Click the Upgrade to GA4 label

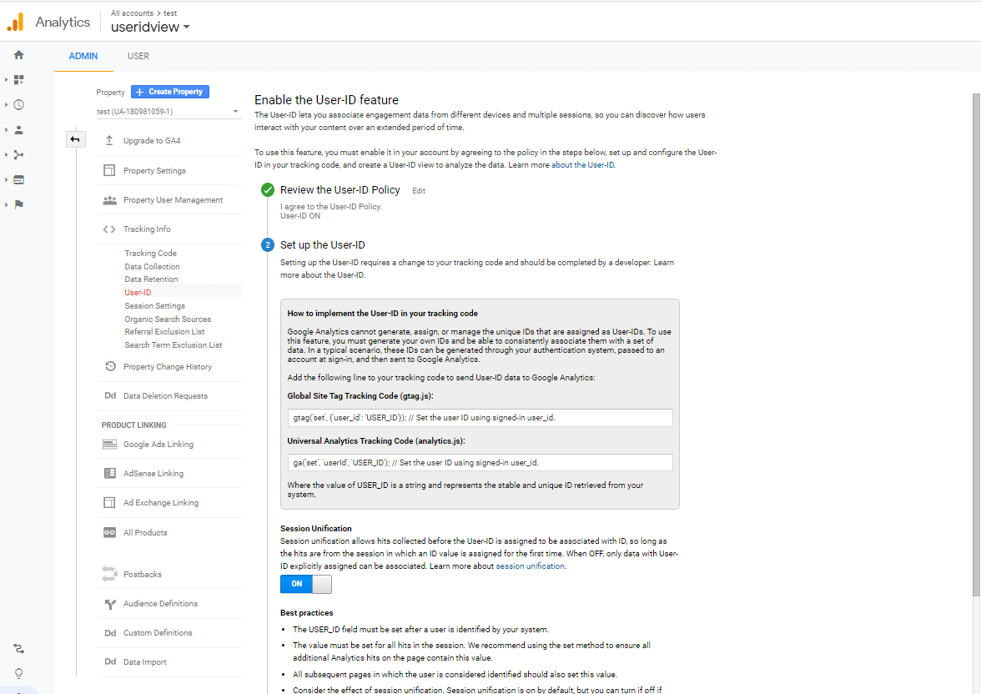pyautogui.click(x=152, y=140)
